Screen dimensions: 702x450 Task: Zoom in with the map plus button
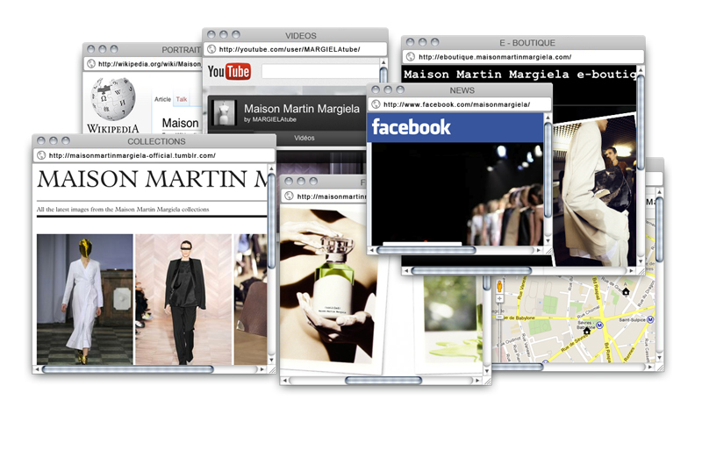click(x=499, y=298)
